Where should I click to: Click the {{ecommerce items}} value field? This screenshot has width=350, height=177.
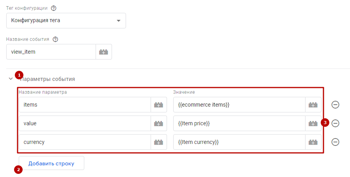pyautogui.click(x=239, y=105)
